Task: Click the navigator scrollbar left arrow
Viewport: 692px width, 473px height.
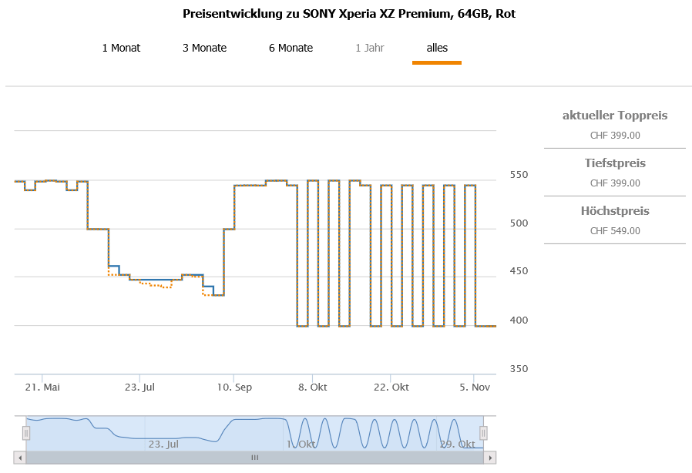Action: point(21,458)
